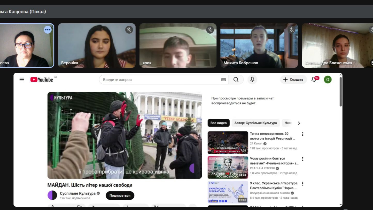Select Автор: Суспільне Культура filter chip
Viewport: 373px width, 210px height.
point(255,123)
